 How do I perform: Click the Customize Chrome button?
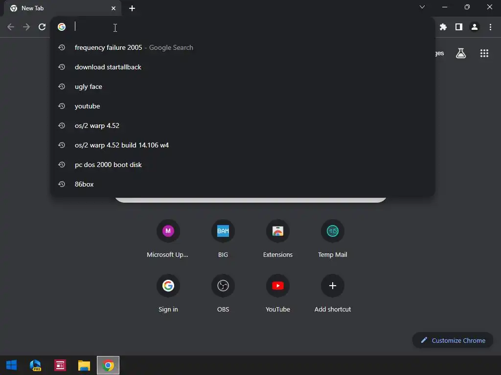pos(453,340)
